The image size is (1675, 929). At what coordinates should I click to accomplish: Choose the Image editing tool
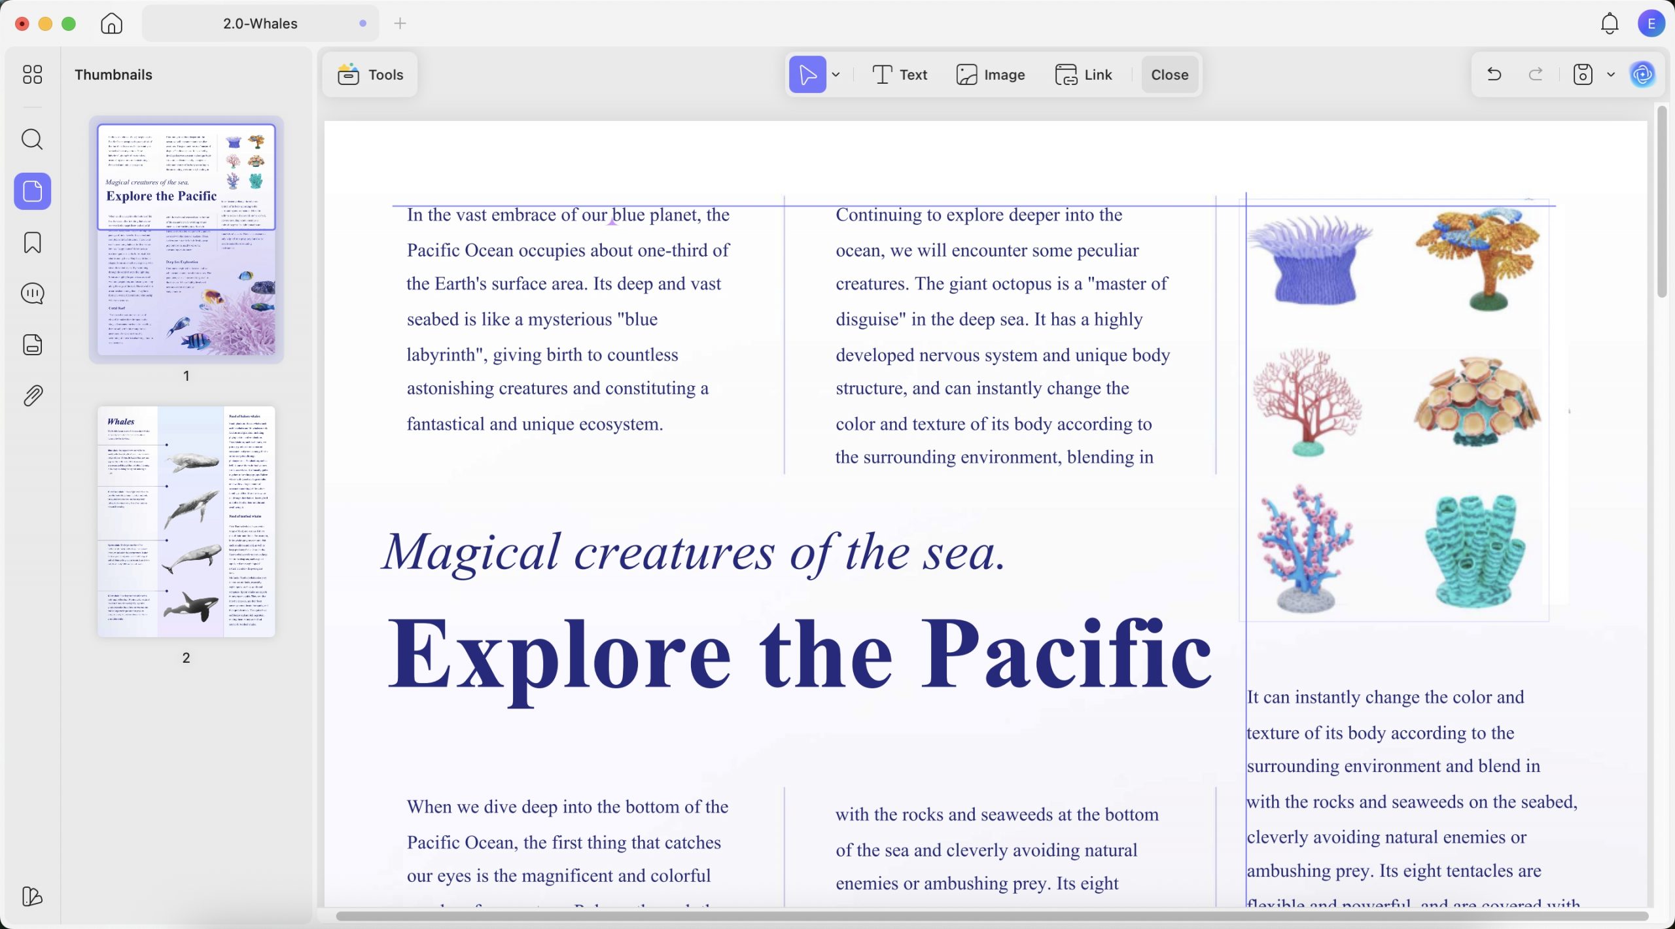[991, 75]
